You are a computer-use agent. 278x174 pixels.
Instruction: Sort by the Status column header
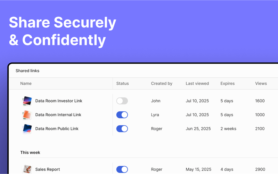(122, 84)
